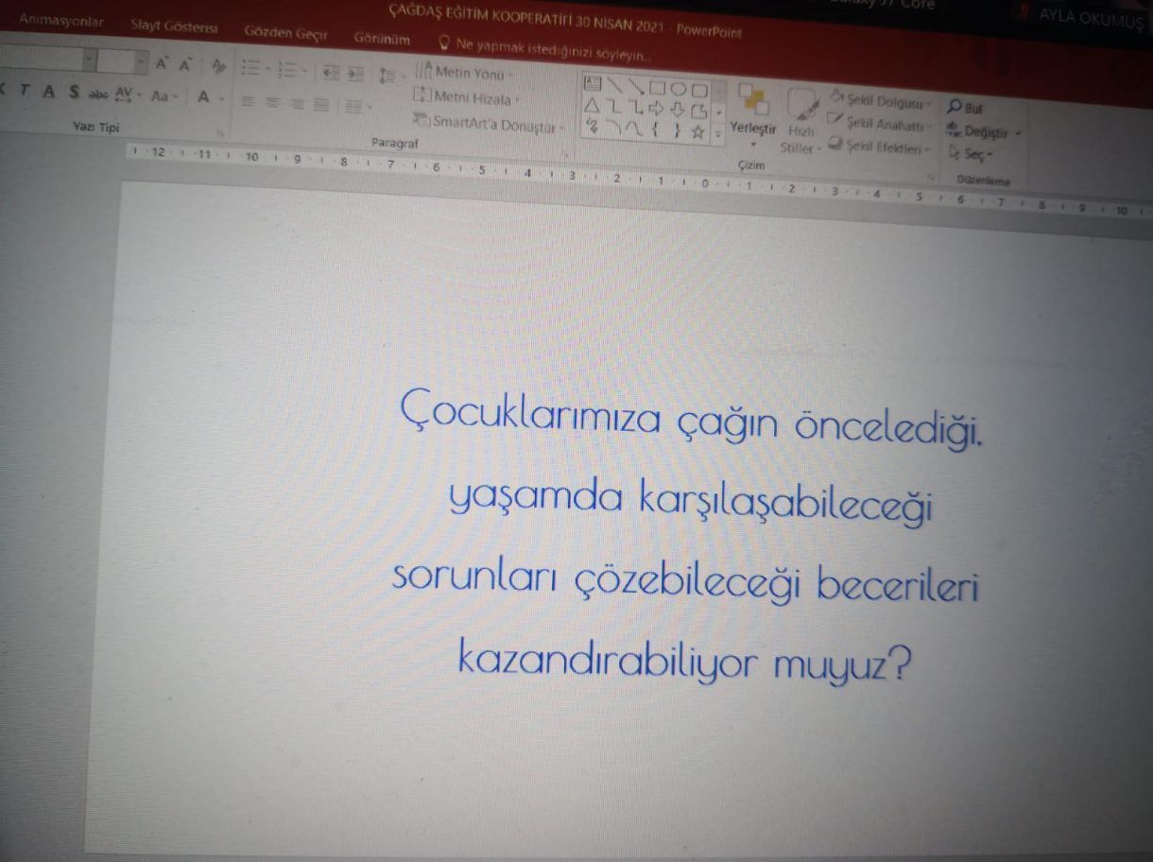Select the arrow line shape
1153x862 pixels.
[636, 86]
